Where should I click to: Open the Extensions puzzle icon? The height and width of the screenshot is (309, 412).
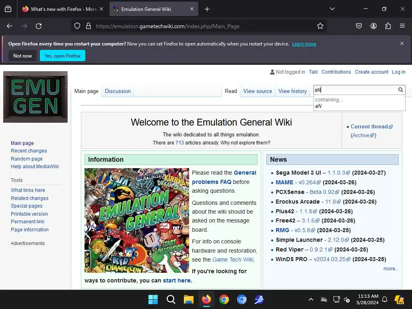[x=388, y=26]
